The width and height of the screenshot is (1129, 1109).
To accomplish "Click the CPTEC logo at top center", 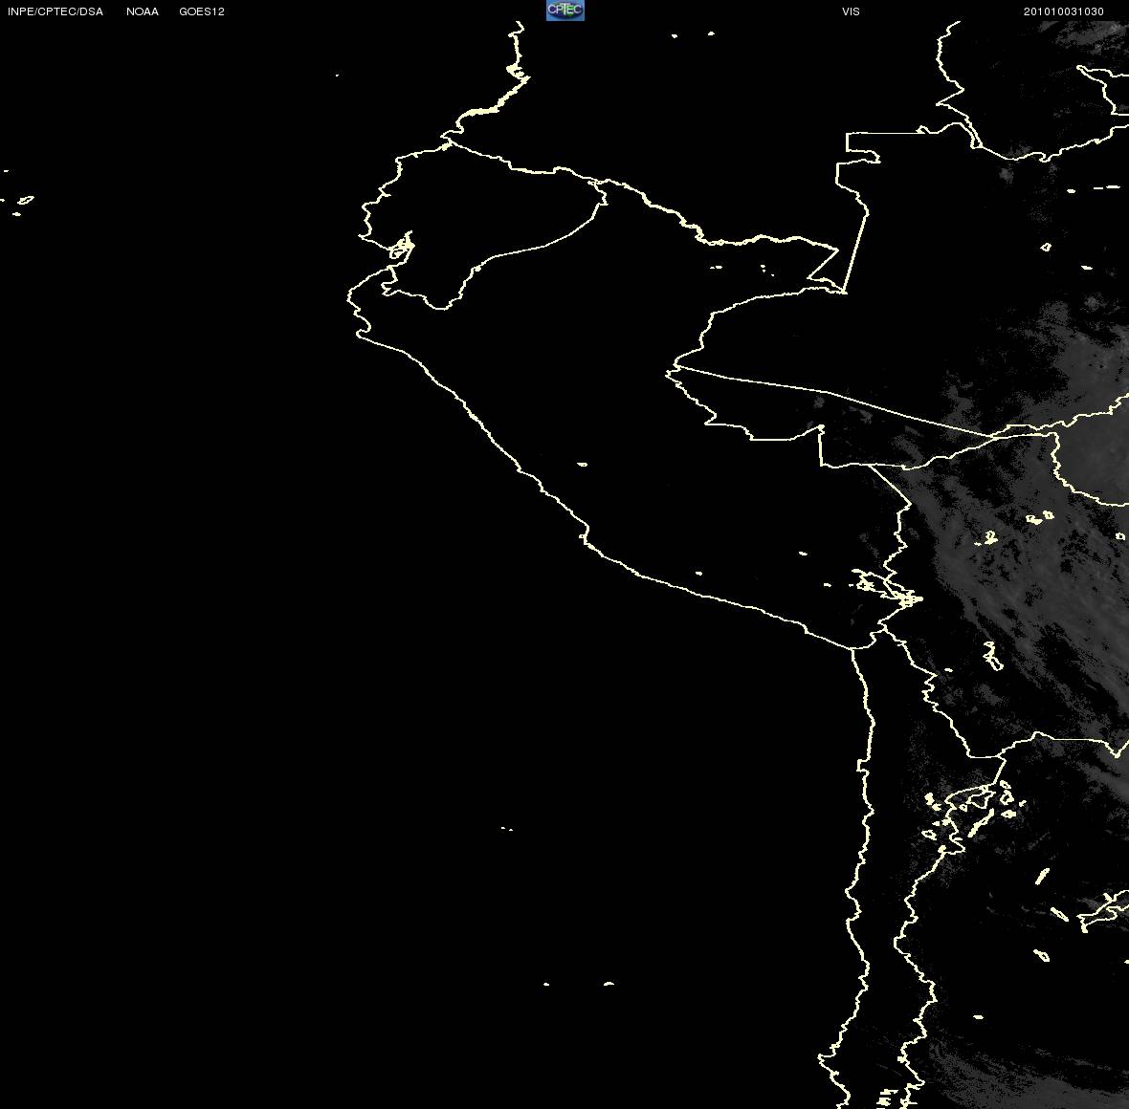I will [x=565, y=11].
